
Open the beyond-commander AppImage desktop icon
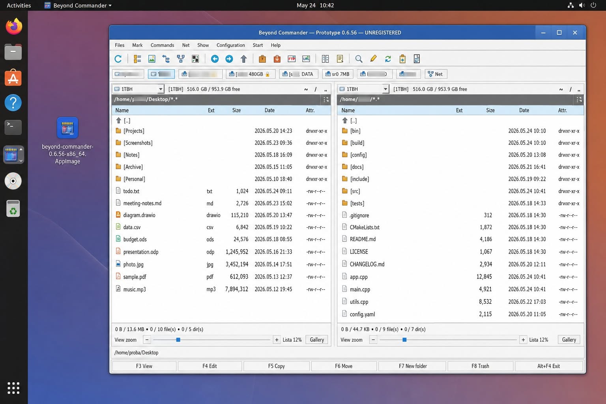click(67, 141)
